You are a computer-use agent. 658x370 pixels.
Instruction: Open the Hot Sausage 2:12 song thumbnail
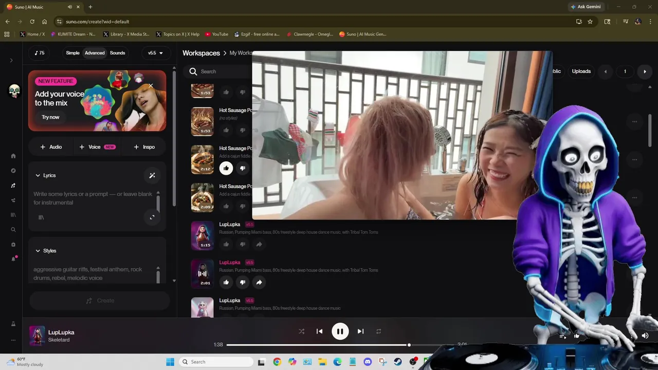[x=202, y=159]
